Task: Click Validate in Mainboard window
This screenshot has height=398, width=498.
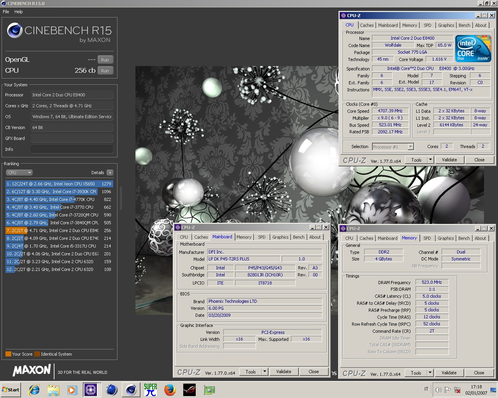Action: [x=284, y=372]
